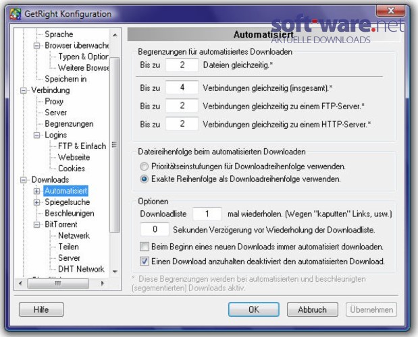Click the Hilfe button
The image size is (418, 337).
pyautogui.click(x=41, y=309)
